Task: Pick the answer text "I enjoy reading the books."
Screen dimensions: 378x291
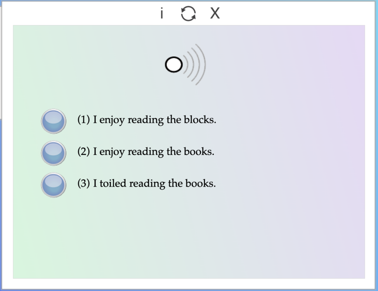Action: click(153, 152)
